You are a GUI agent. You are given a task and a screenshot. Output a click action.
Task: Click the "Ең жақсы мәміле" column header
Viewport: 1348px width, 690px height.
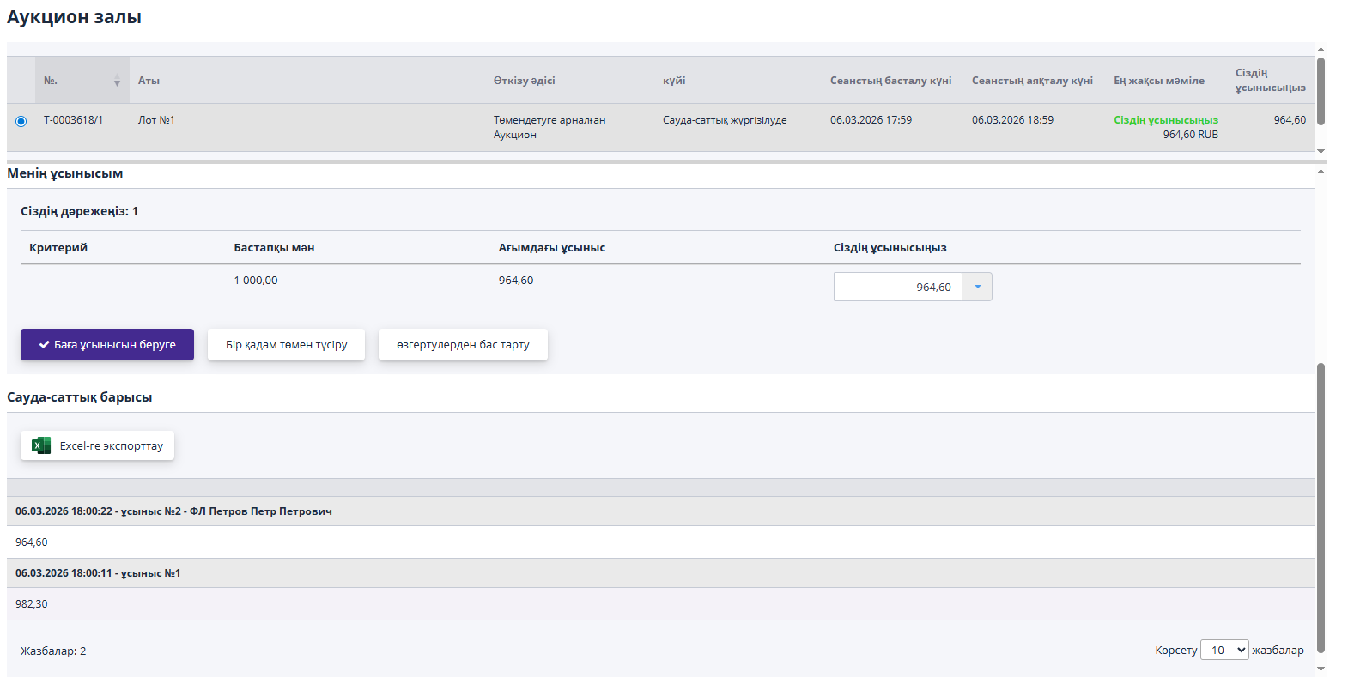coord(1158,81)
